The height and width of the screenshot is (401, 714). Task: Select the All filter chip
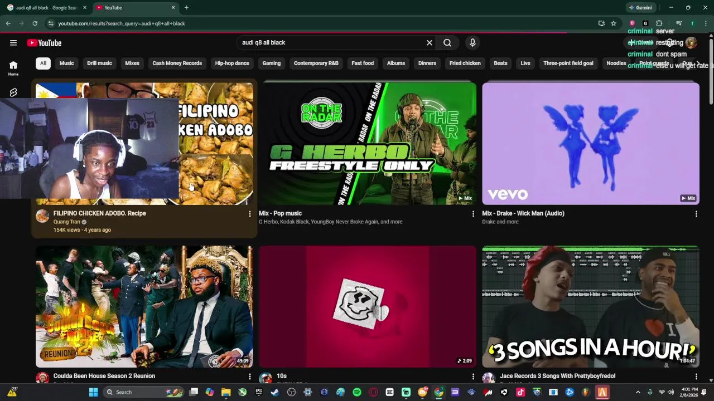(x=43, y=63)
